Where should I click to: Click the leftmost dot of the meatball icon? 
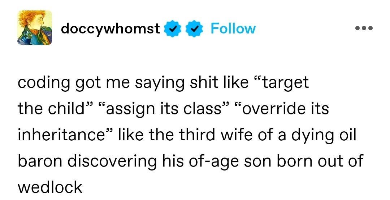(357, 28)
